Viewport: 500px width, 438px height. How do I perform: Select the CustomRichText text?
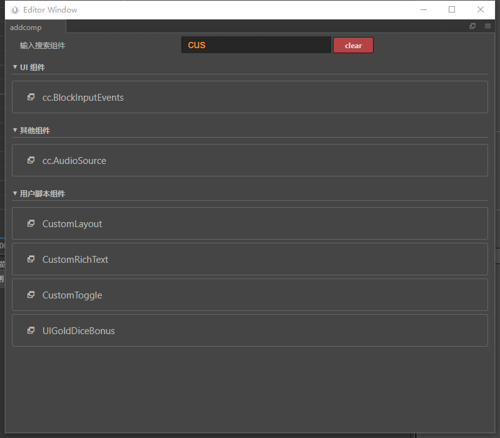coord(75,260)
